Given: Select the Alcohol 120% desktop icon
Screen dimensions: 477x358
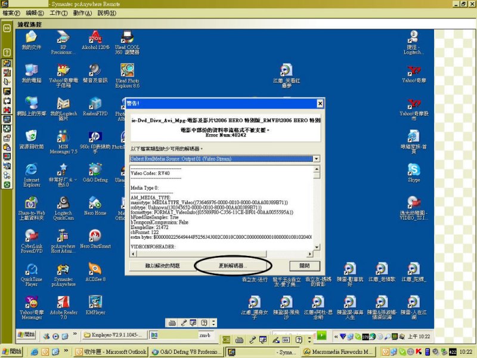Looking at the screenshot, I should (x=95, y=40).
